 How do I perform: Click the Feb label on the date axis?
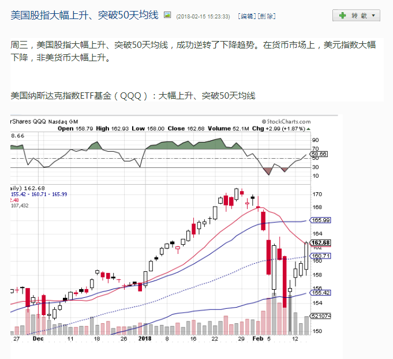click(x=257, y=339)
